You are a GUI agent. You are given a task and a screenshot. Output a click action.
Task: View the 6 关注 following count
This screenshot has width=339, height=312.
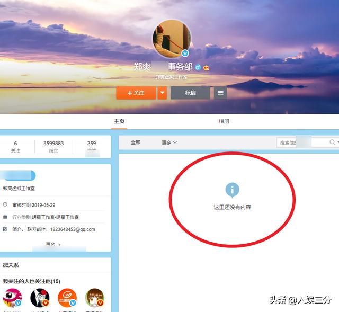[x=15, y=147]
